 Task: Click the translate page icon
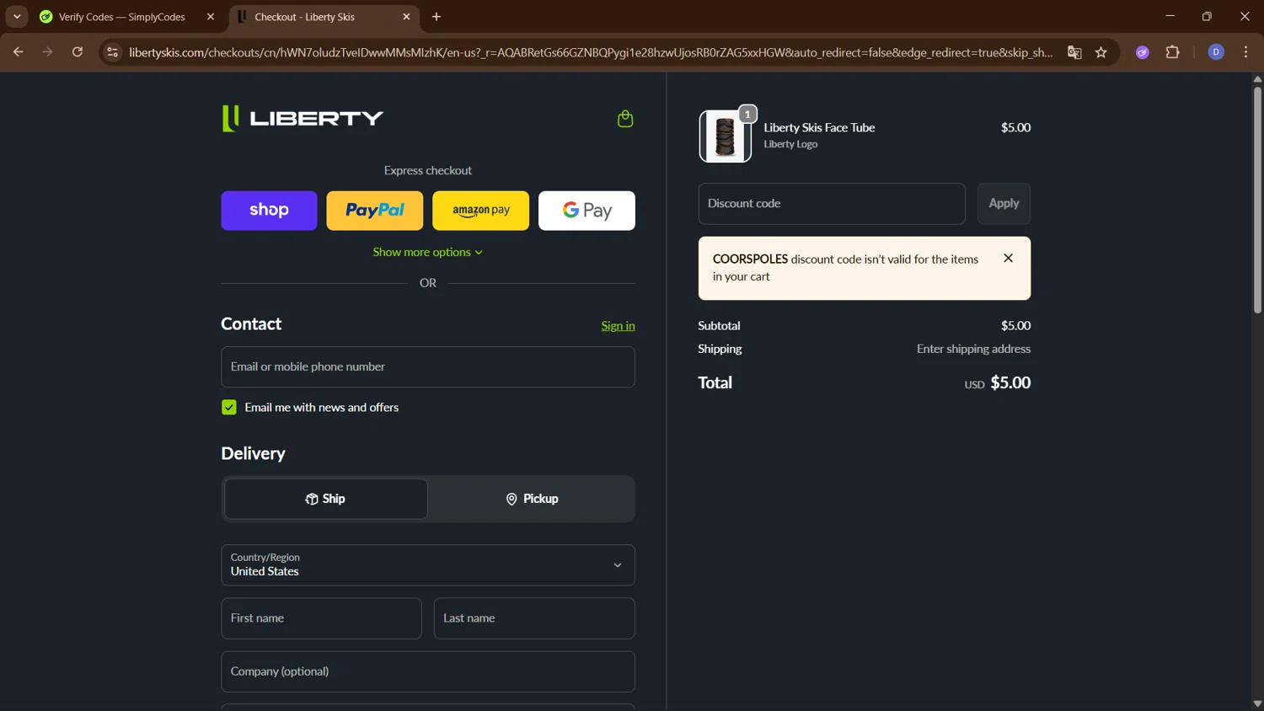(1074, 52)
